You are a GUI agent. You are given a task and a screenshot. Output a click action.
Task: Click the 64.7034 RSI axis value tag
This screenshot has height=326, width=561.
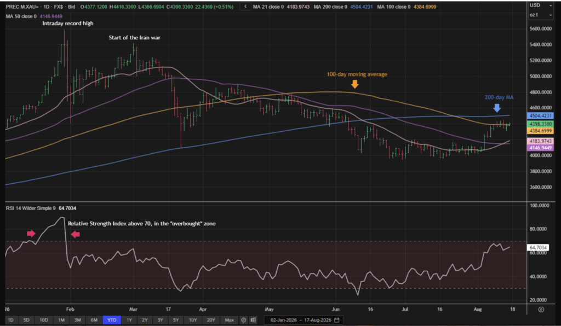pyautogui.click(x=538, y=247)
